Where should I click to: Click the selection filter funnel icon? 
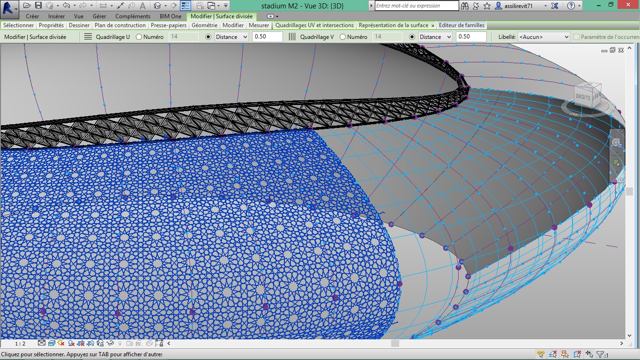[600, 355]
